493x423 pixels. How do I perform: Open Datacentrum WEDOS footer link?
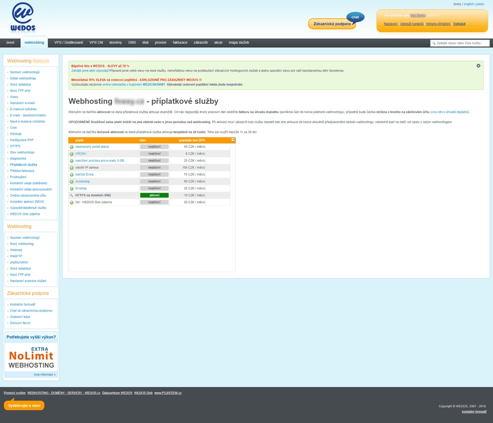coord(117,393)
